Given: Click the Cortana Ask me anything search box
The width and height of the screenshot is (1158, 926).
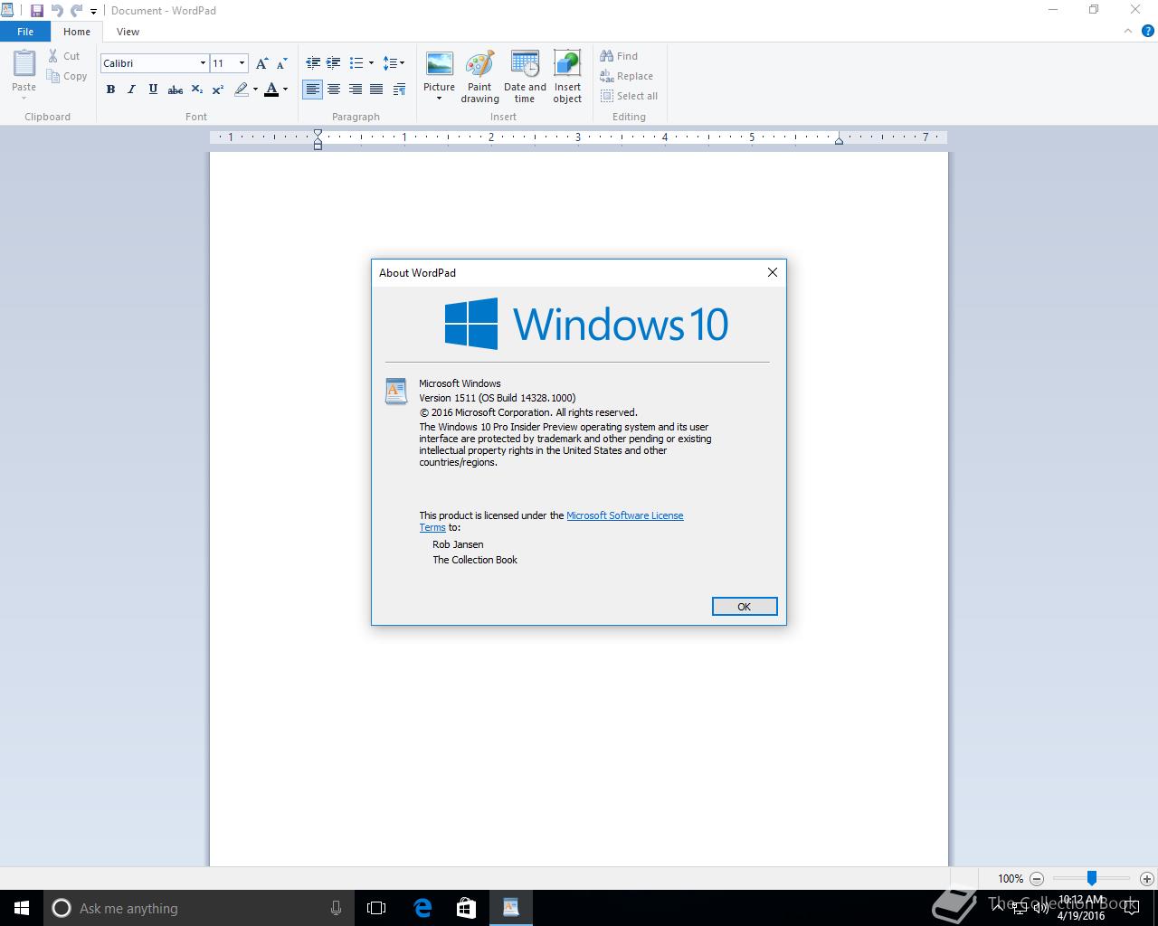Looking at the screenshot, I should click(199, 908).
